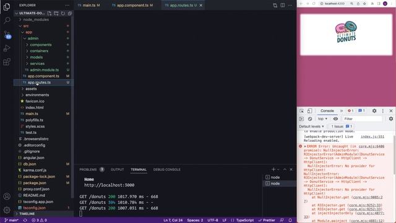Viewport: 396px width, 223px height.
Task: Collapse all folders in explorer
Action: tap(70, 13)
